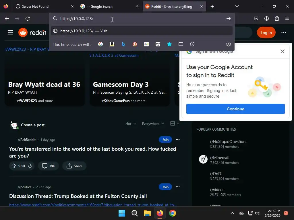Search history using the clock icon
This screenshot has width=294, height=220.
pyautogui.click(x=192, y=44)
